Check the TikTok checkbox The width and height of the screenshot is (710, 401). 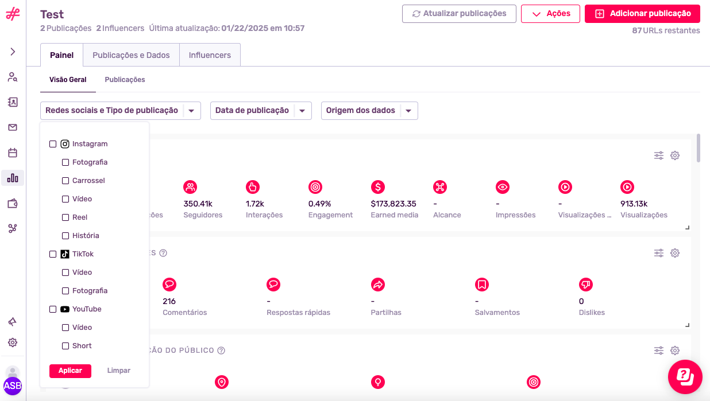[53, 254]
